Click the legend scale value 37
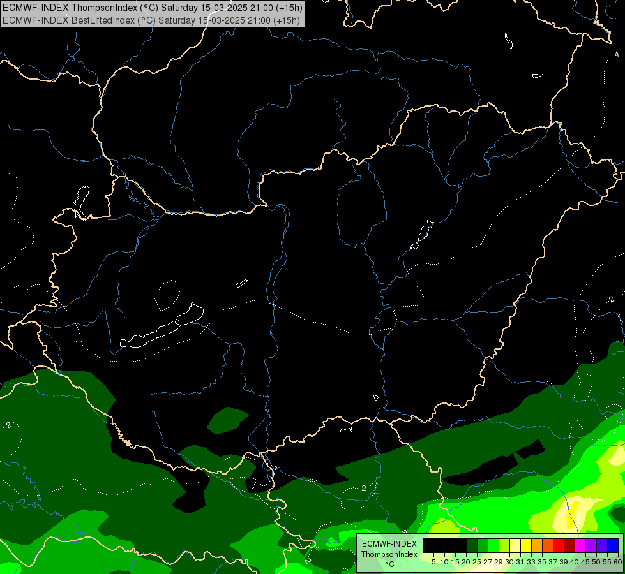 pyautogui.click(x=553, y=562)
